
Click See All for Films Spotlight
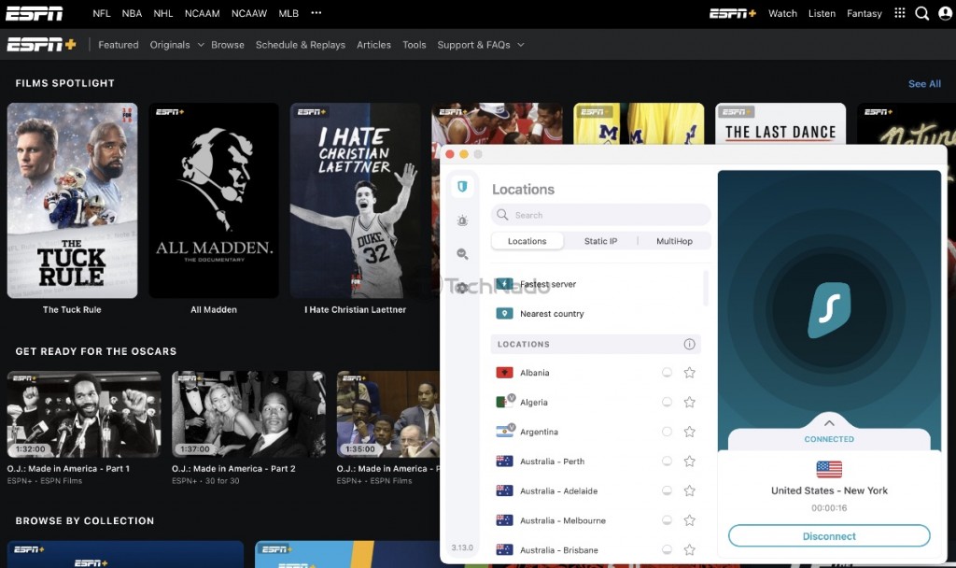point(924,83)
